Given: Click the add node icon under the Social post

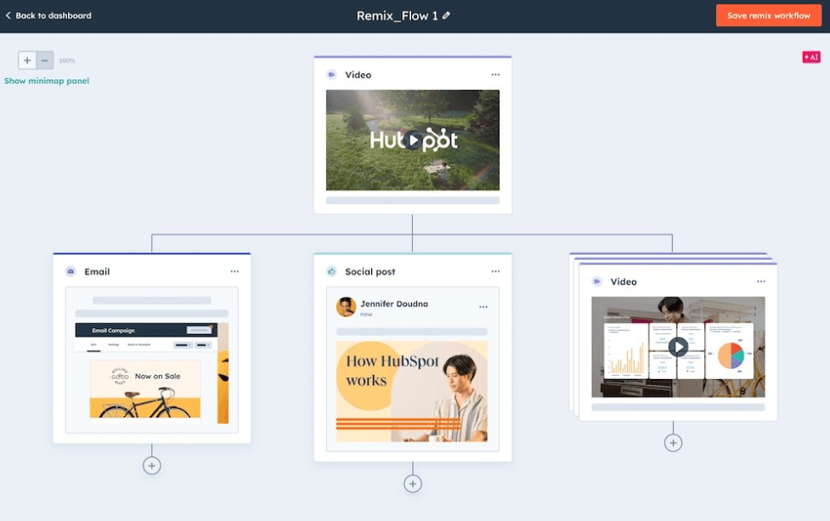Looking at the screenshot, I should click(x=413, y=482).
